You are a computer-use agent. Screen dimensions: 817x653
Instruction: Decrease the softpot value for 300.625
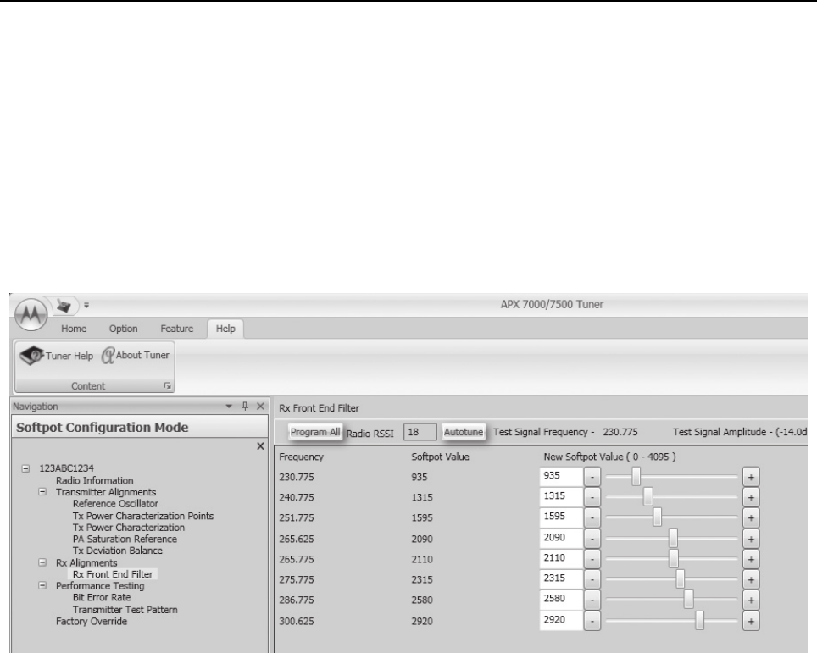point(592,621)
